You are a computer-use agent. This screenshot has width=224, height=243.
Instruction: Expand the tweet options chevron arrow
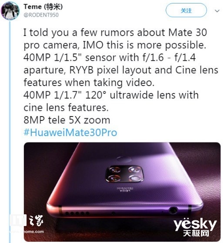217,11
